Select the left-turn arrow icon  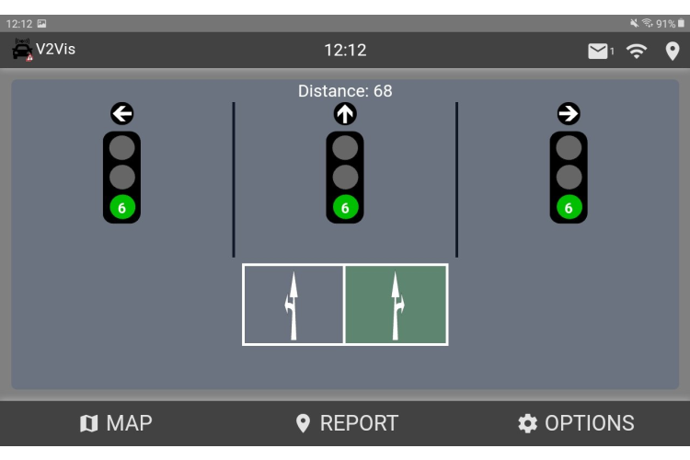121,113
